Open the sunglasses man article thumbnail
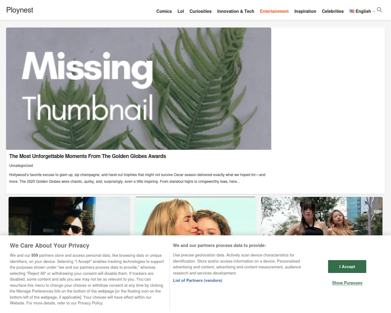Screen dimensions: 391x313 tap(69, 216)
